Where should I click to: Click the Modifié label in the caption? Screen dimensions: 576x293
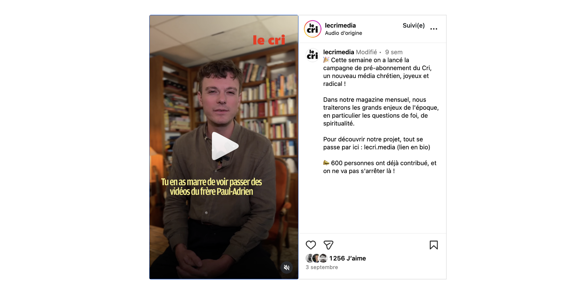[366, 52]
